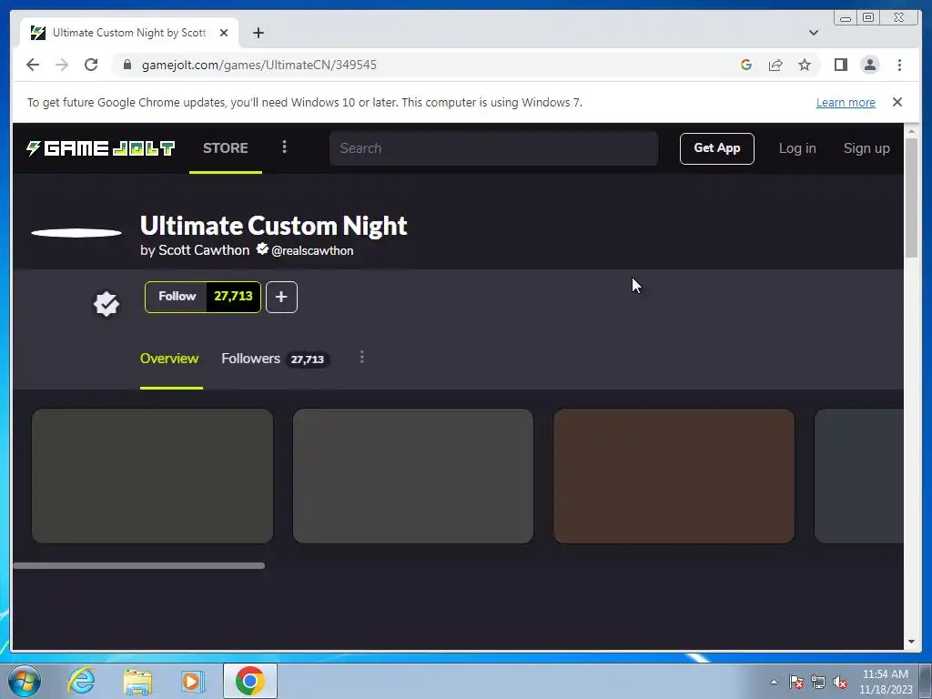The height and width of the screenshot is (699, 932).
Task: Click the large verified avatar badge
Action: coord(106,304)
